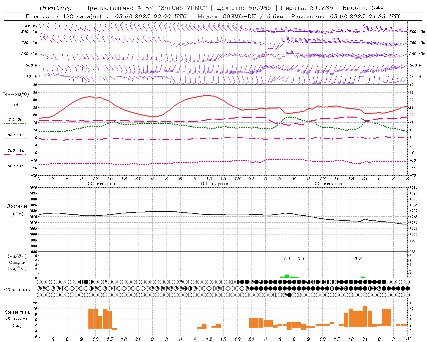Viewport: 427px width, 342px height.
Task: Click the "03 августа" date label
Action: [x=101, y=184]
